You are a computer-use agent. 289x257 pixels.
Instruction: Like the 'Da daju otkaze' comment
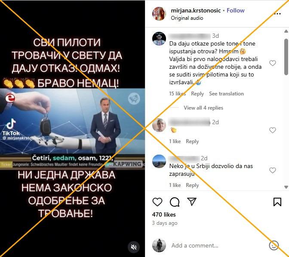click(272, 63)
